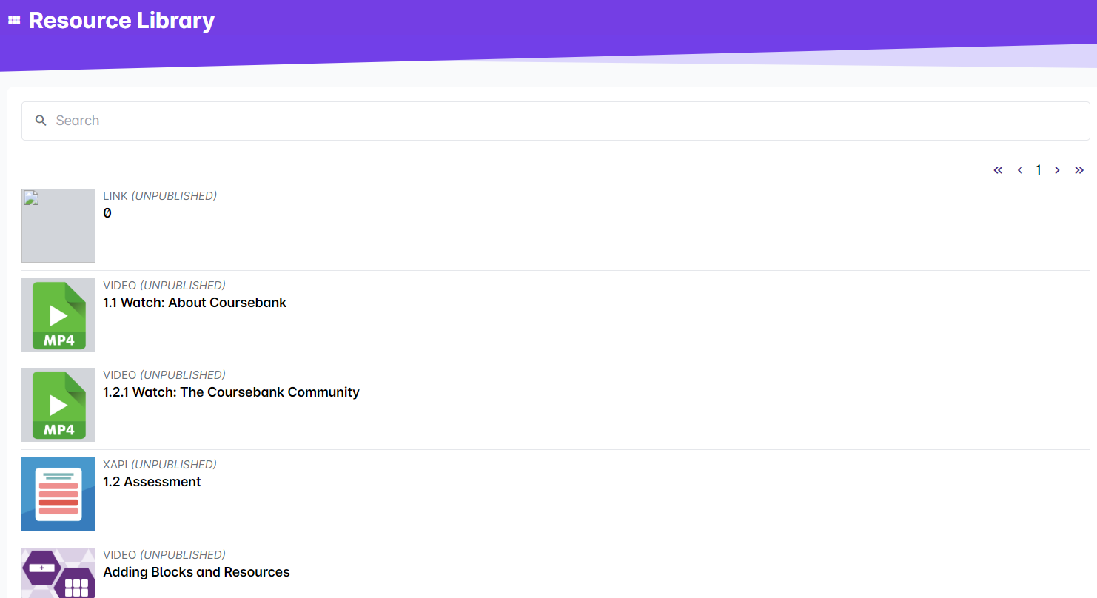Open MP4 thumbnail for 1.1 Watch: About Coursebank
The image size is (1097, 598).
58,315
